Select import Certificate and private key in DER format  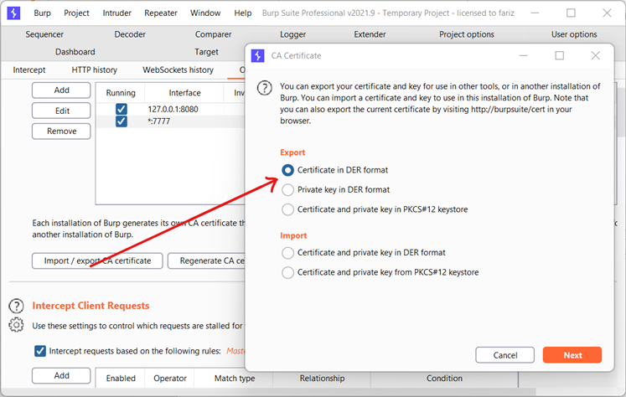[287, 253]
